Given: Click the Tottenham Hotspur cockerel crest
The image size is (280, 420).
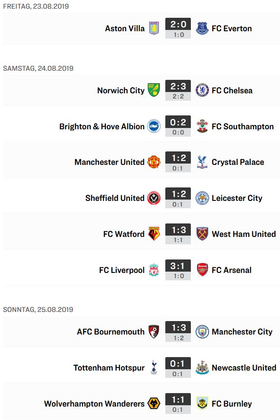Looking at the screenshot, I should (154, 367).
